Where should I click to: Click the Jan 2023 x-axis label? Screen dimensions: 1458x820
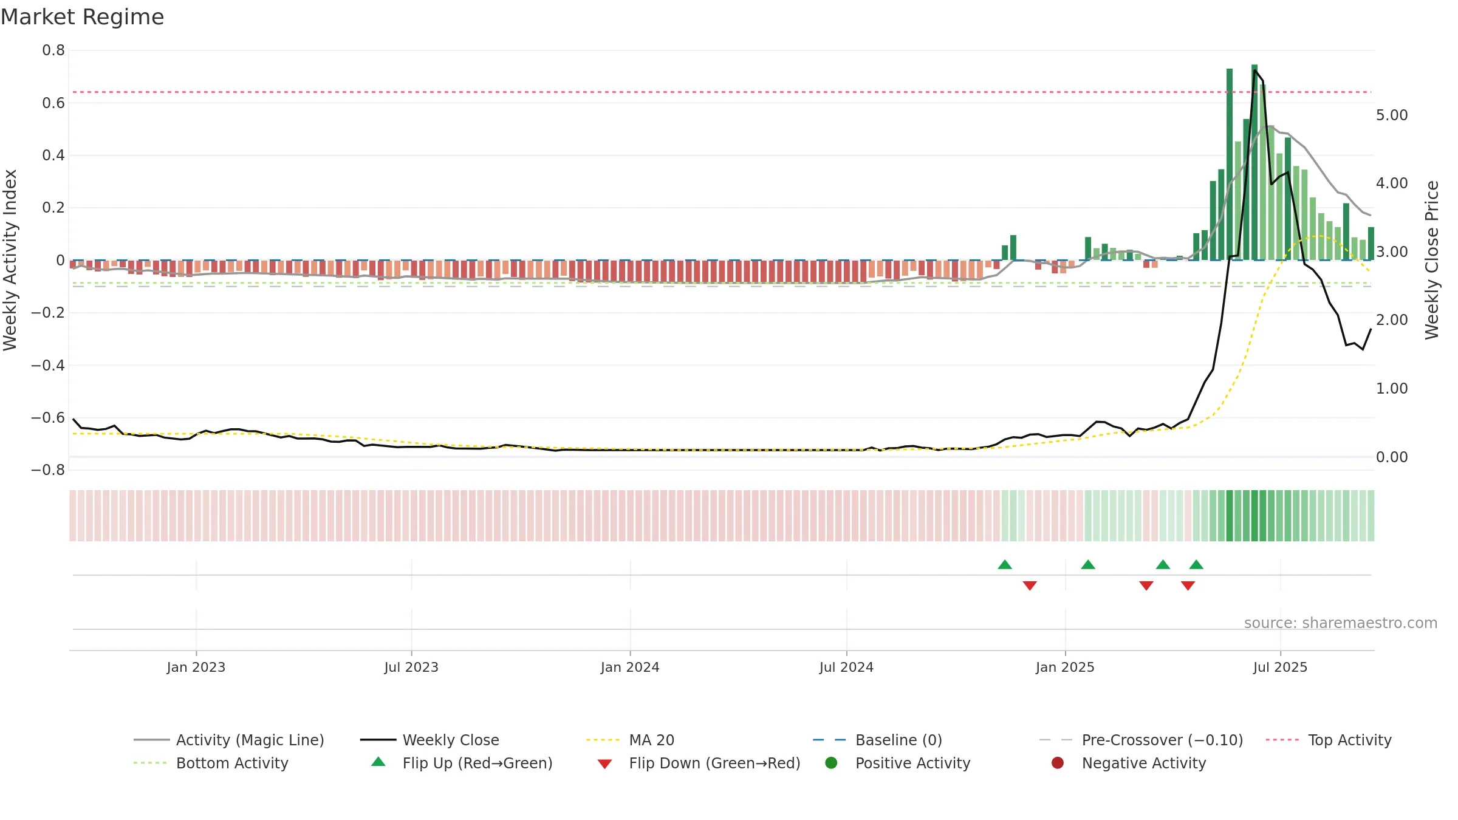click(x=196, y=667)
